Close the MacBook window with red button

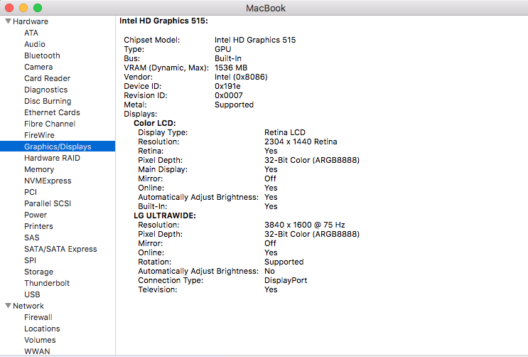pos(9,8)
